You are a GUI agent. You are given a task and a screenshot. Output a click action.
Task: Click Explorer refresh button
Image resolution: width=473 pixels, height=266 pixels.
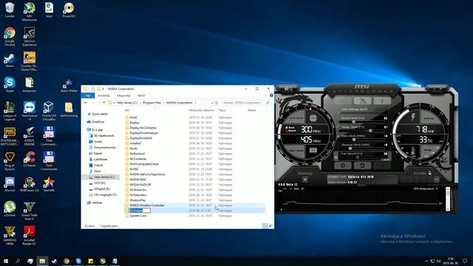point(217,103)
